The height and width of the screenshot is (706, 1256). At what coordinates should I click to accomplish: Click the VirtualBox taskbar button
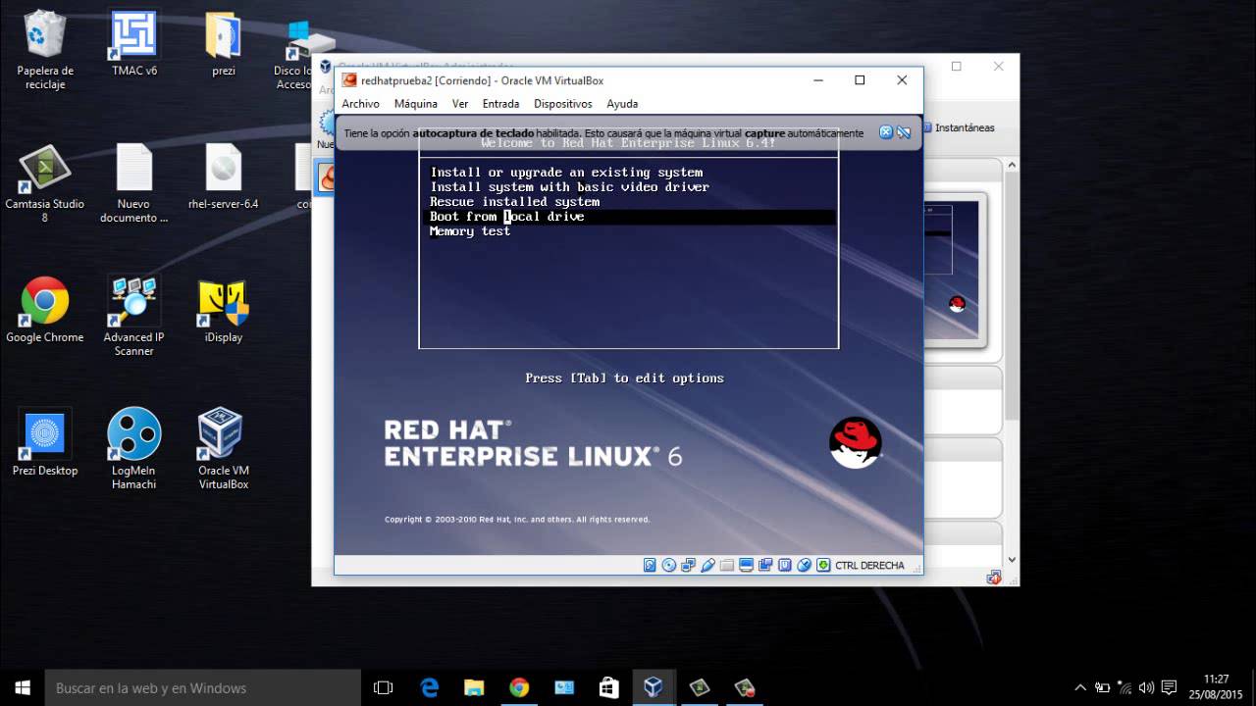point(654,687)
